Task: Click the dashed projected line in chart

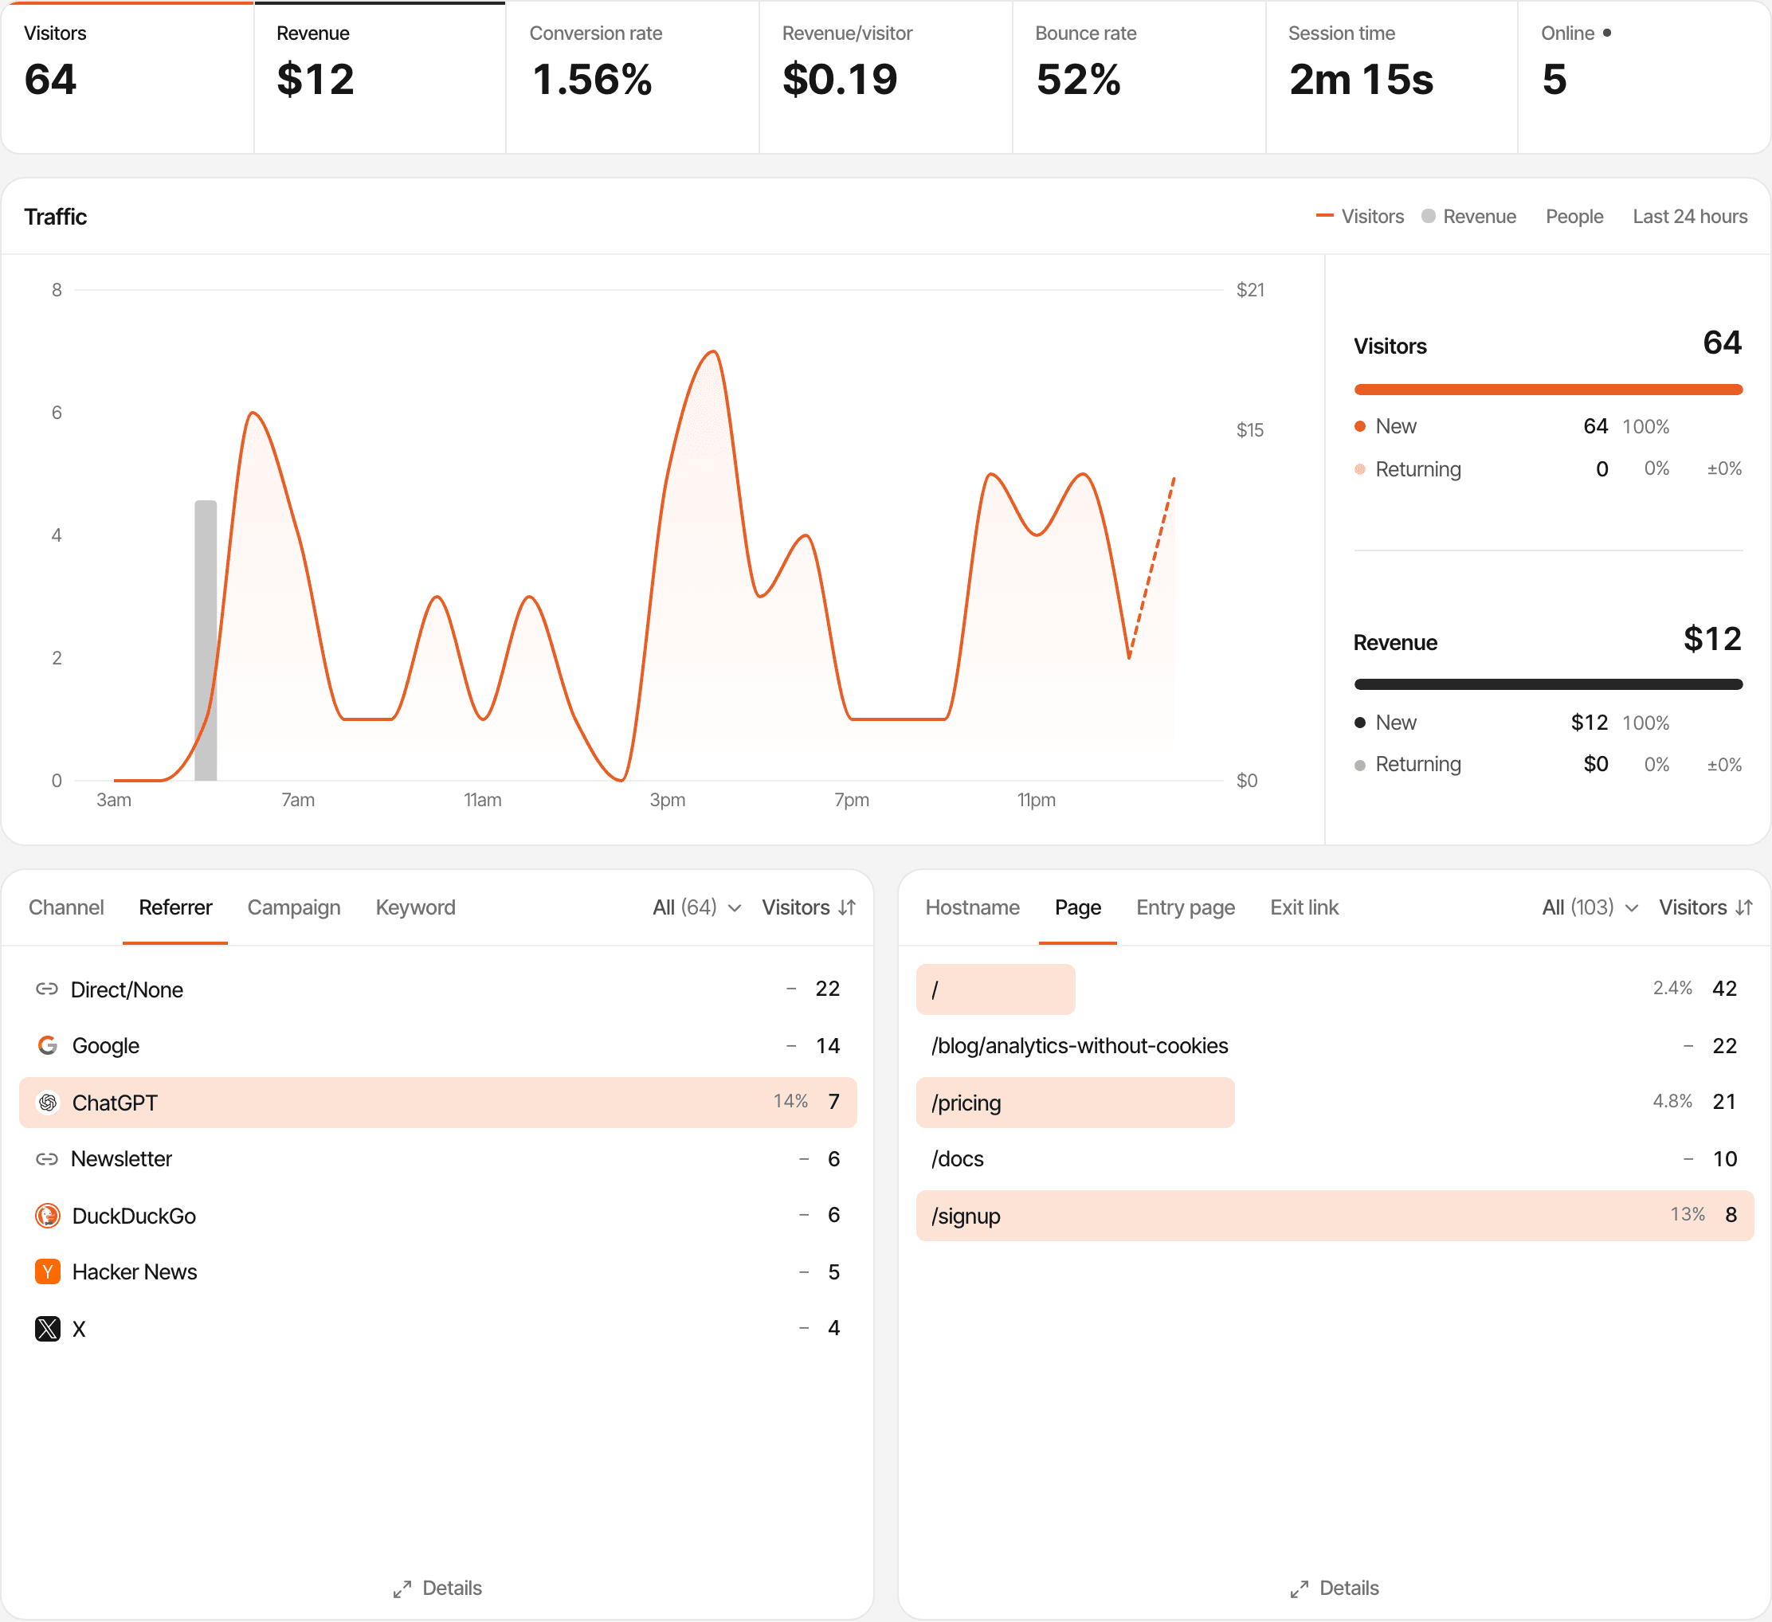Action: 1152,566
